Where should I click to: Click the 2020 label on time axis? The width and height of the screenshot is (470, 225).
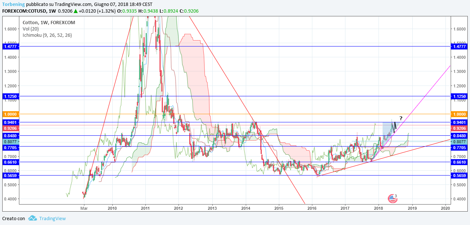(445, 209)
